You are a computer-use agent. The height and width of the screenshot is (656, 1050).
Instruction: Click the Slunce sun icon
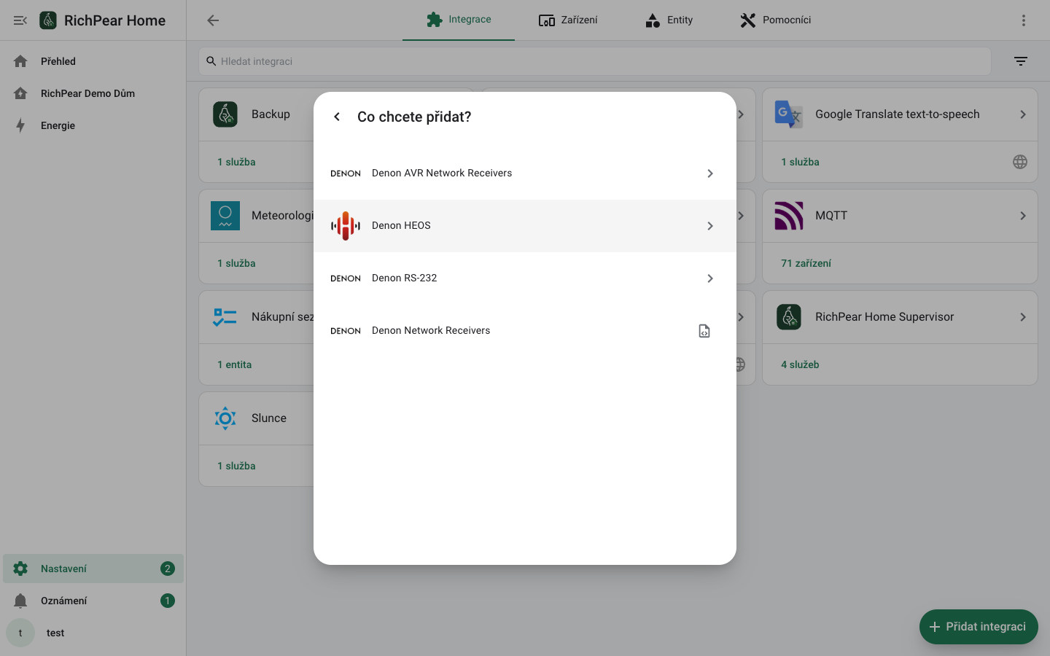click(x=225, y=418)
